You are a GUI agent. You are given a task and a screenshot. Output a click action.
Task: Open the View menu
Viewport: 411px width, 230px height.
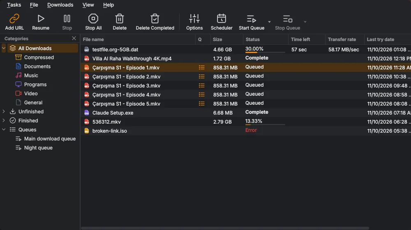[88, 5]
